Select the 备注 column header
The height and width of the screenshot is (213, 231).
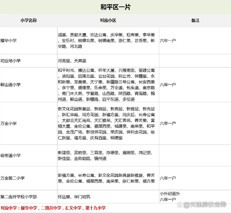coord(195,21)
